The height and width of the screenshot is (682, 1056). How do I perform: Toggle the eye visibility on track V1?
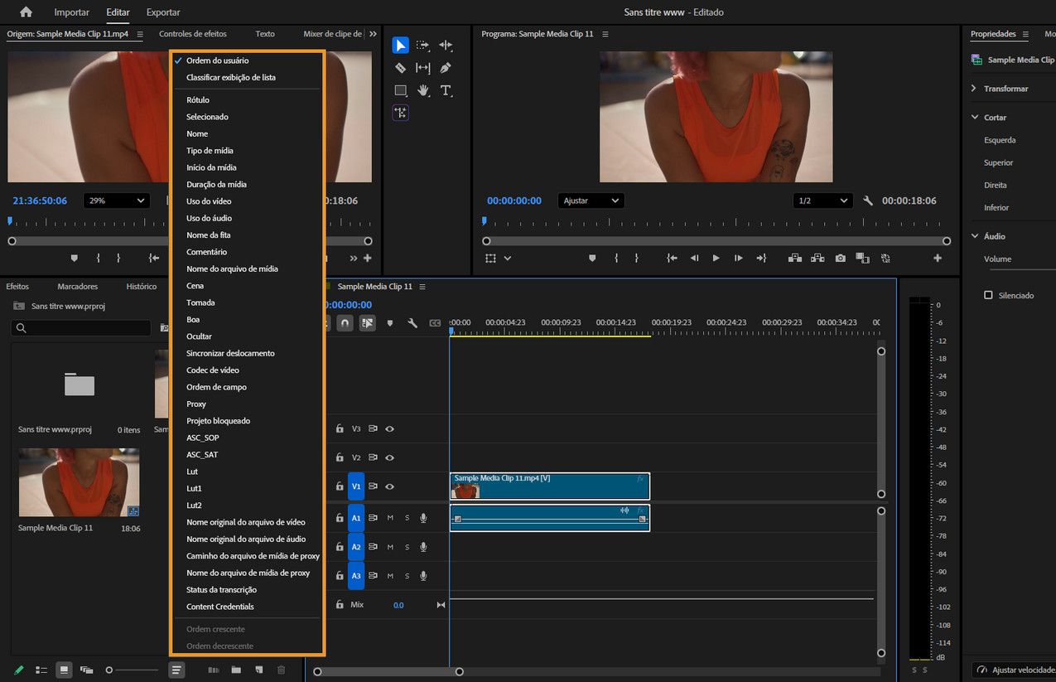389,486
